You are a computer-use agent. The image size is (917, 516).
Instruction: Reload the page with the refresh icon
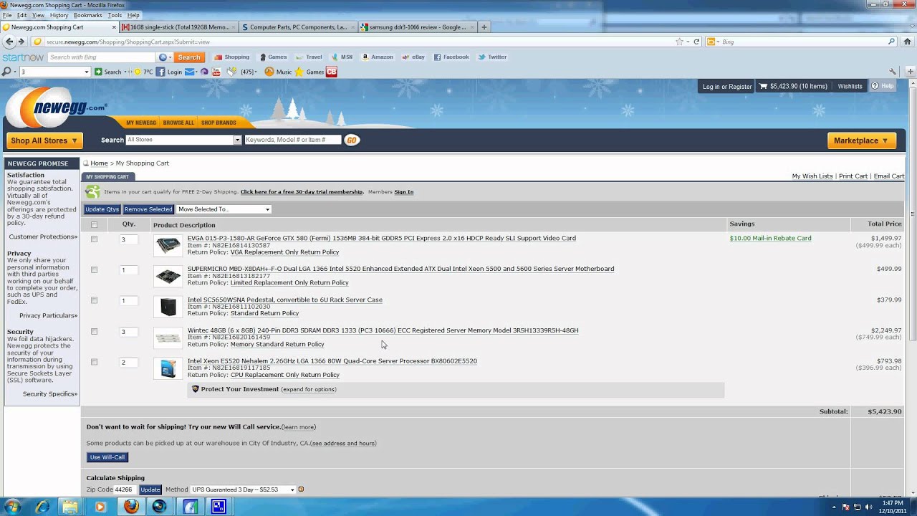point(696,42)
